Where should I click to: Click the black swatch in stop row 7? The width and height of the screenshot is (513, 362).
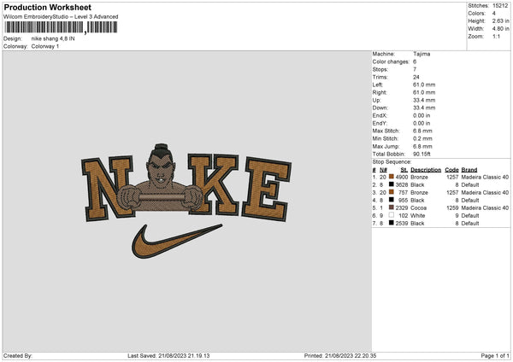(391, 223)
